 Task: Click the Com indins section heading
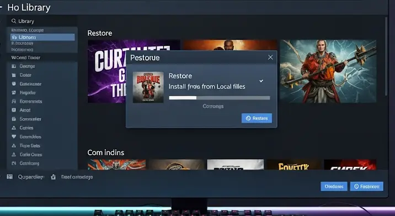tap(106, 152)
